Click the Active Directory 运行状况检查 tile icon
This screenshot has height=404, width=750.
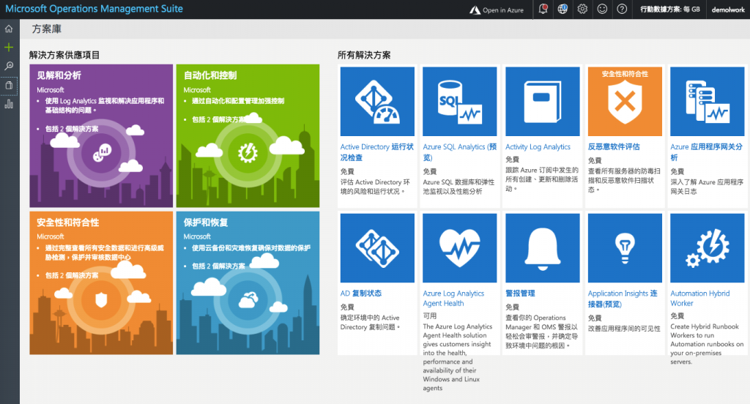click(377, 101)
